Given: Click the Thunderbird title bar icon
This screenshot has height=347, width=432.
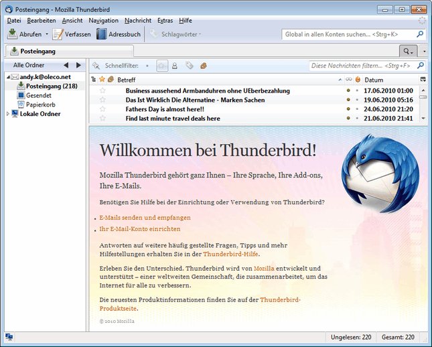Looking at the screenshot, I should tap(9, 9).
